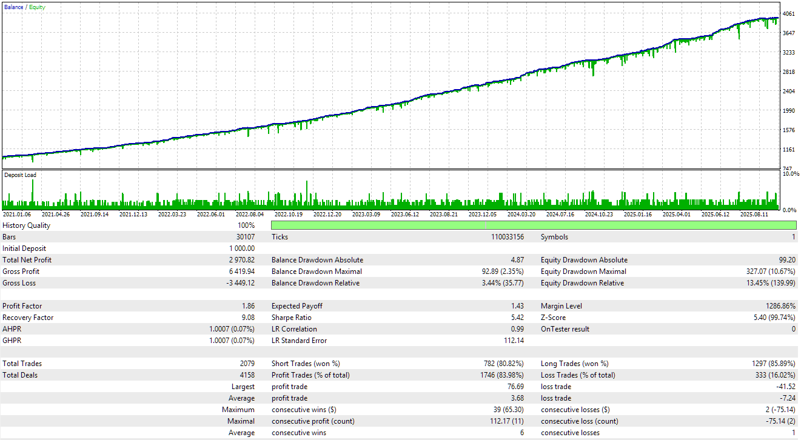Click Profit Trades value 1746 (83.98%)
This screenshot has height=440, width=801.
pyautogui.click(x=501, y=375)
